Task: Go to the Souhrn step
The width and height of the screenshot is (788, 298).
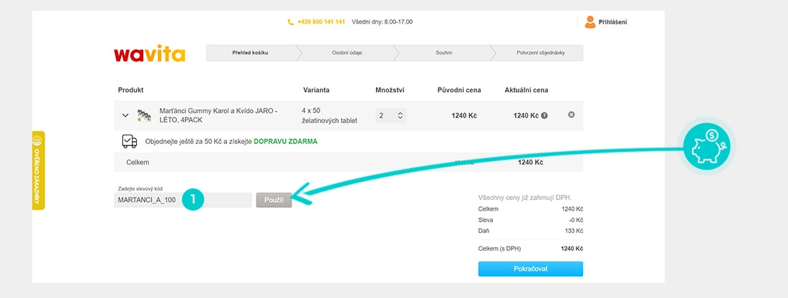Action: click(x=443, y=53)
